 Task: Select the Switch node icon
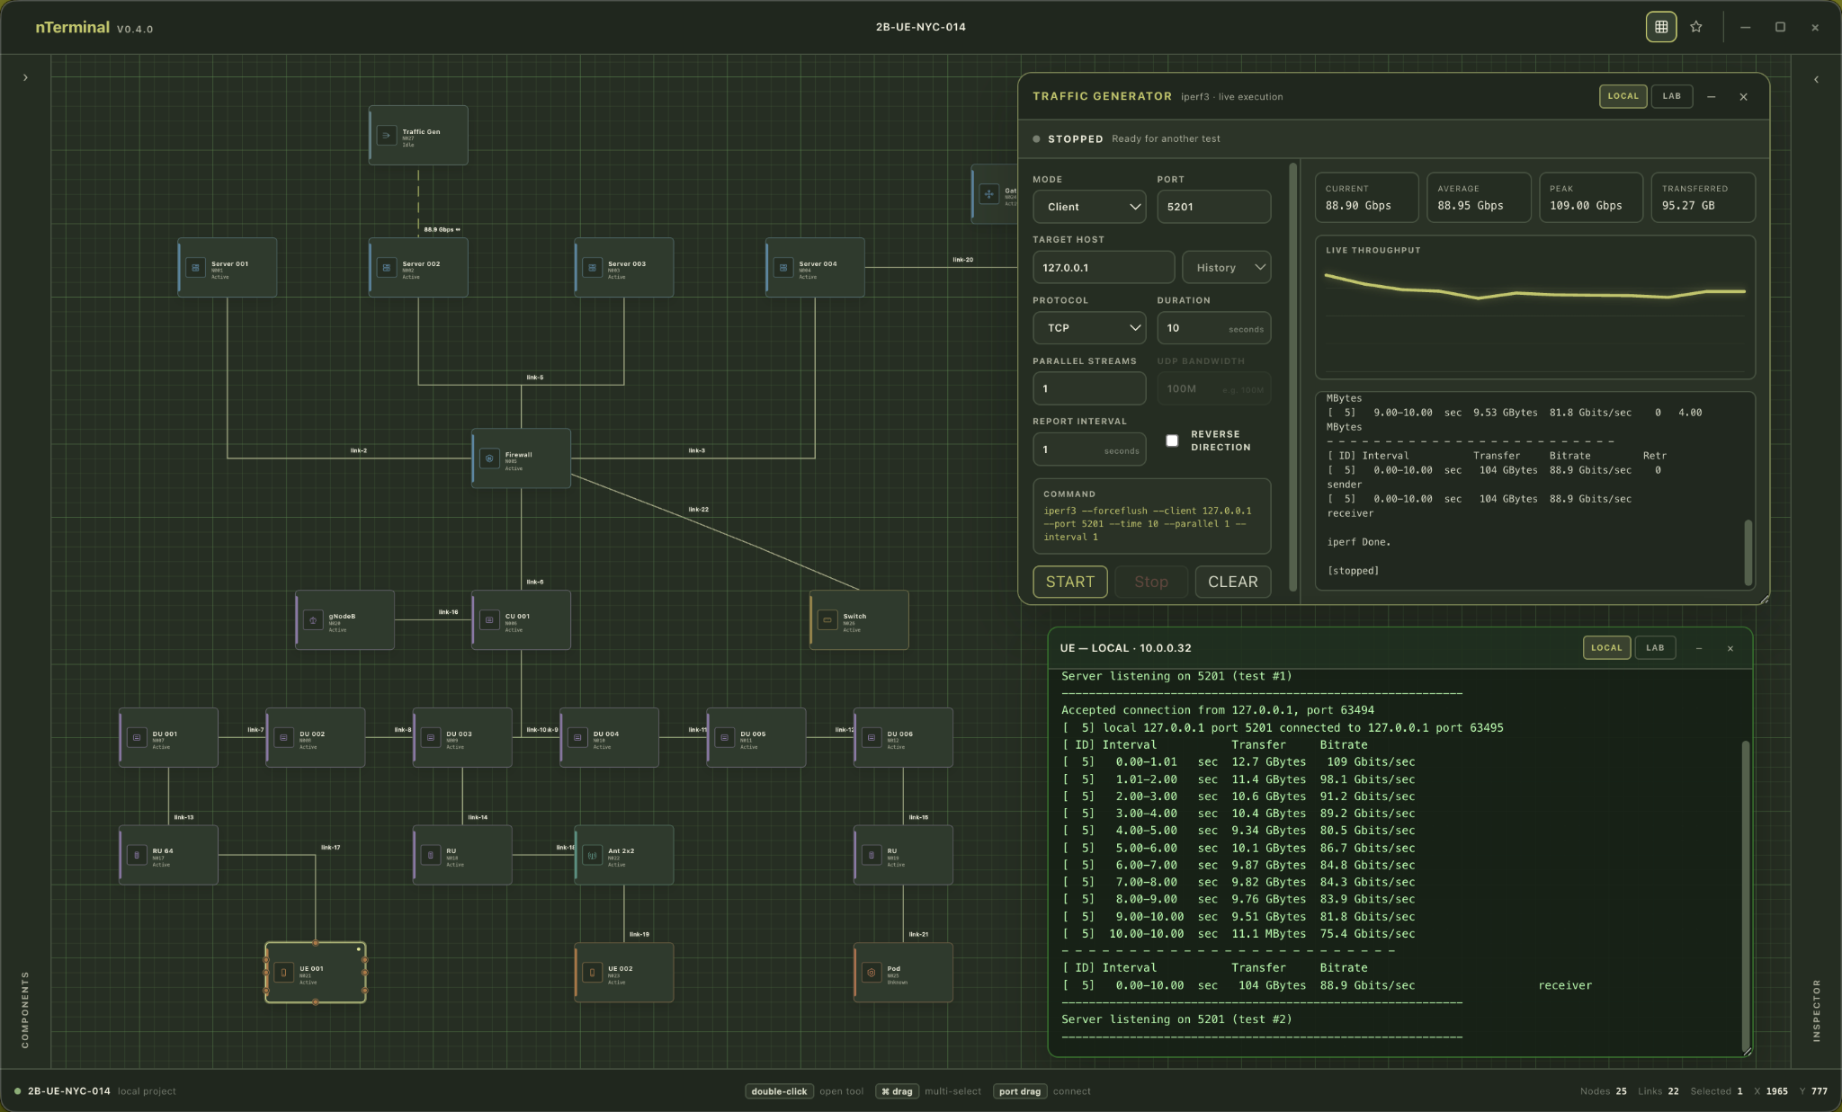point(827,620)
